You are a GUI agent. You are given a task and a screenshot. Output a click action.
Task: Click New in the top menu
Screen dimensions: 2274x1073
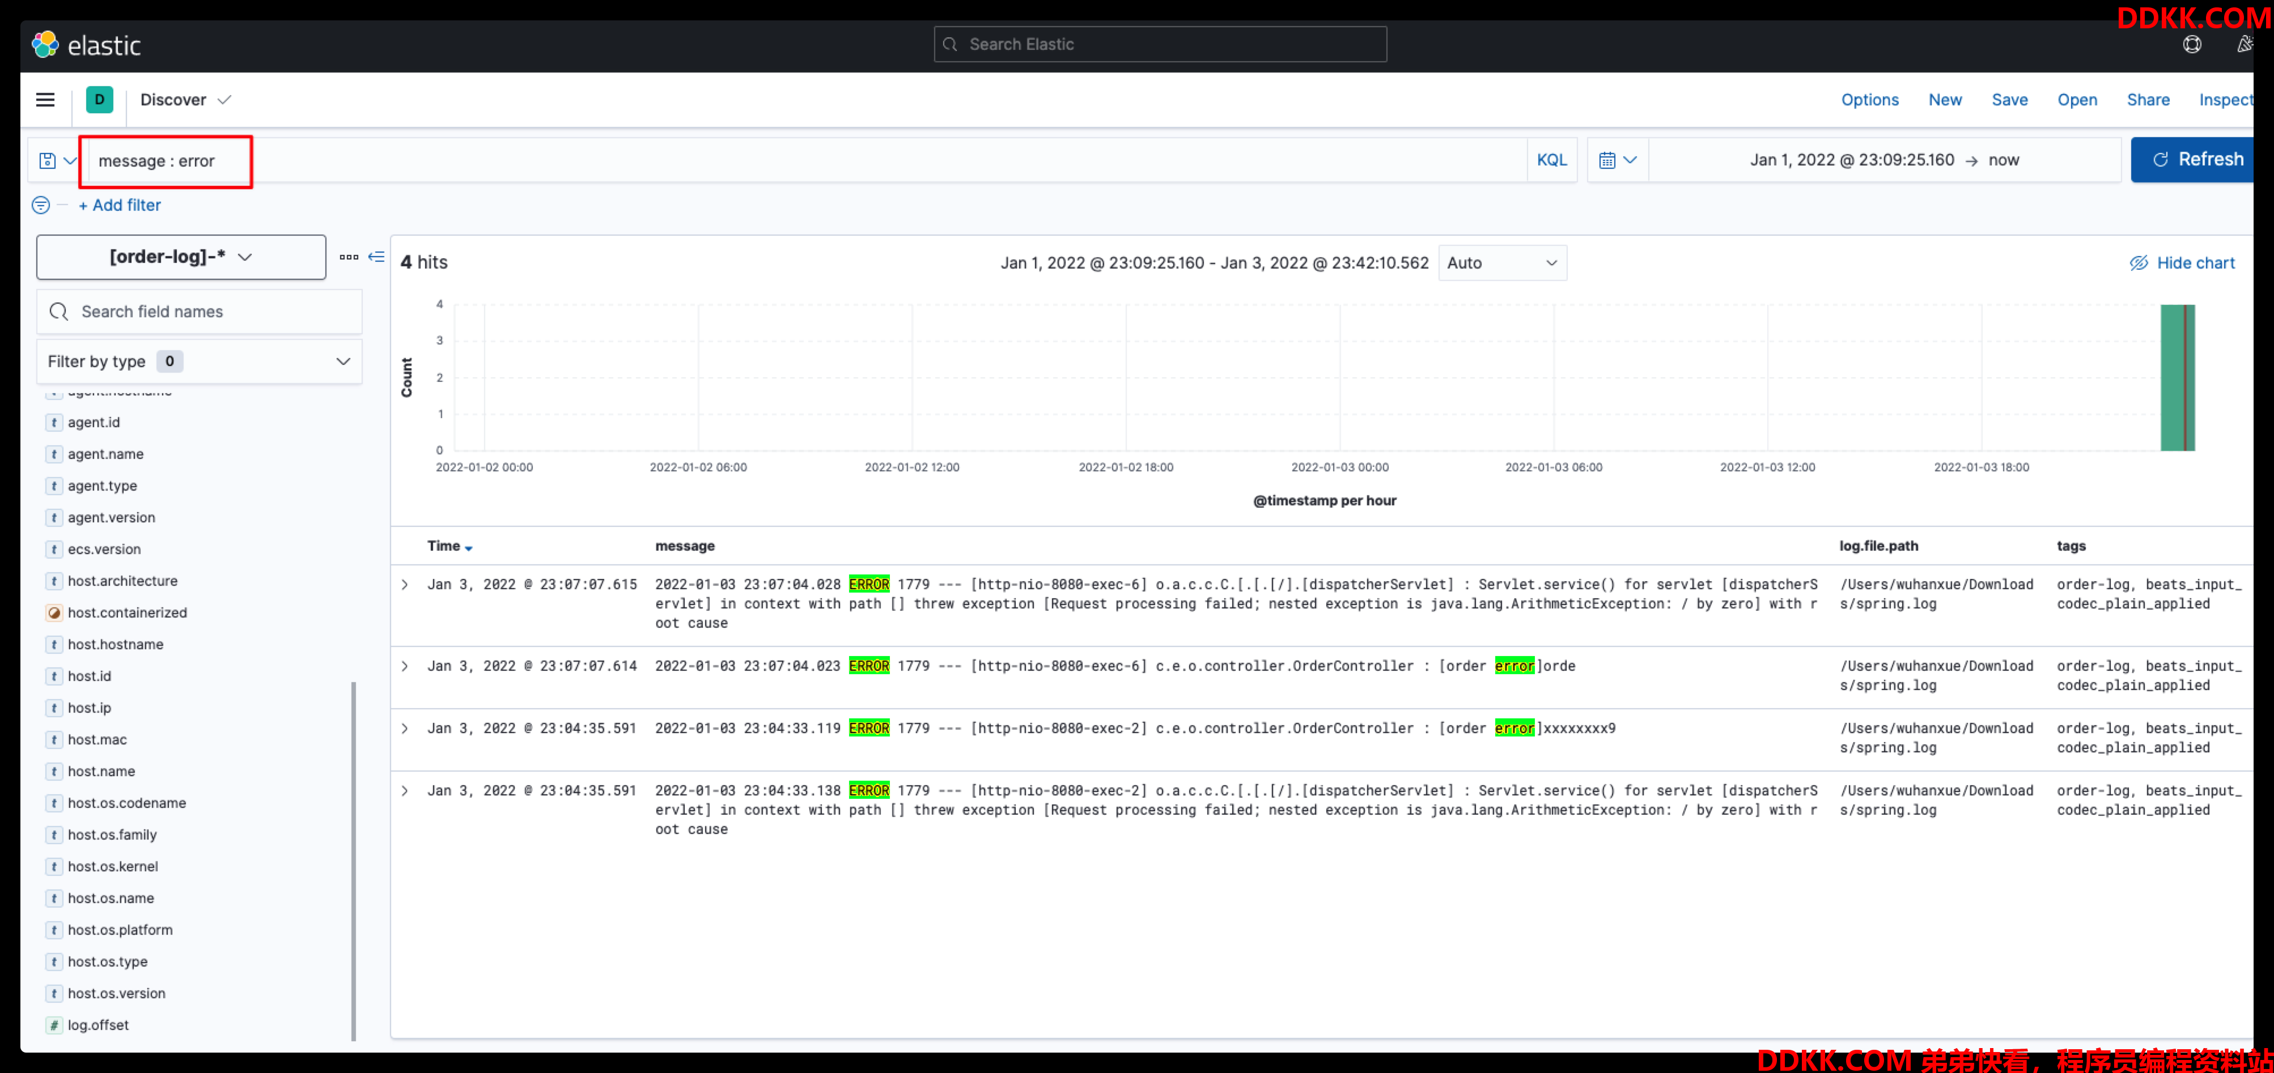(1944, 100)
